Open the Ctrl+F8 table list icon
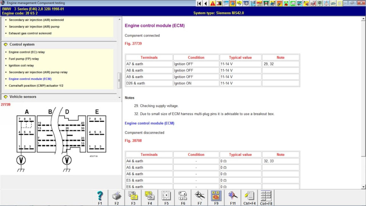366x206 pixels. [x=266, y=196]
